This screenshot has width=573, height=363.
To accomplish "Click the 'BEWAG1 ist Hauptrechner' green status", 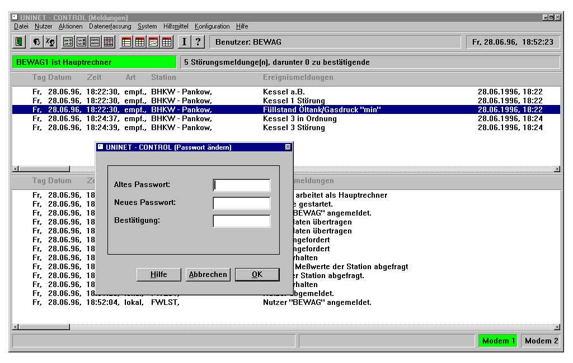I will click(94, 62).
